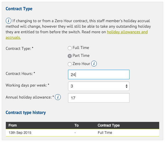Click the info icon before the Zero Hour contract notice
Screen dimensions: 165x142
pos(8,21)
